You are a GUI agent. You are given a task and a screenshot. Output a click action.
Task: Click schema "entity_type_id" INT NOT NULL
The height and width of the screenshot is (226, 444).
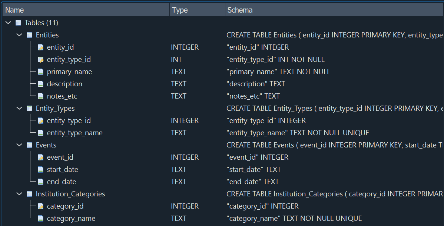pos(275,60)
